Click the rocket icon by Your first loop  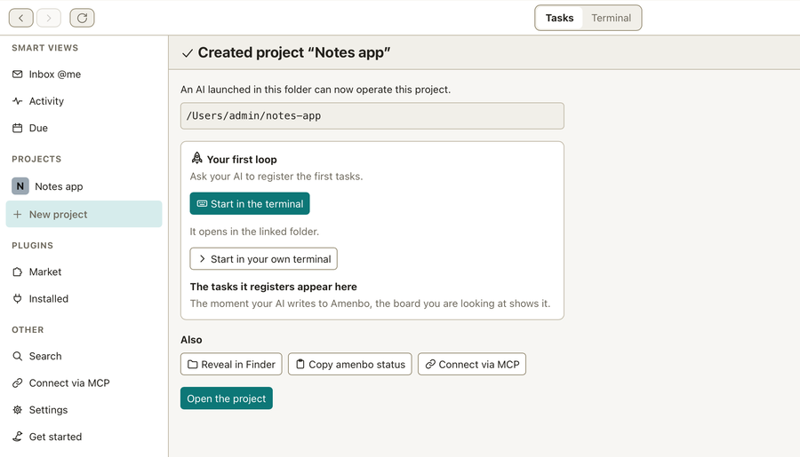[197, 158]
